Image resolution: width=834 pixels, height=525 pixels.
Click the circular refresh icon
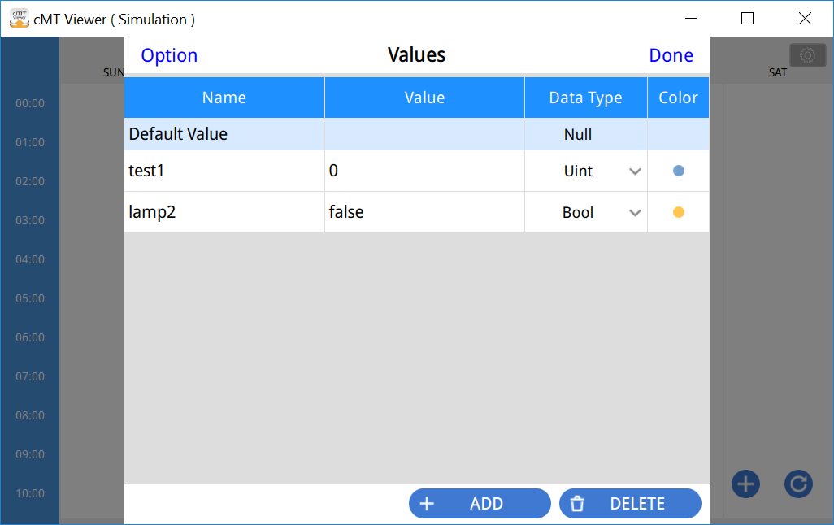click(x=798, y=484)
